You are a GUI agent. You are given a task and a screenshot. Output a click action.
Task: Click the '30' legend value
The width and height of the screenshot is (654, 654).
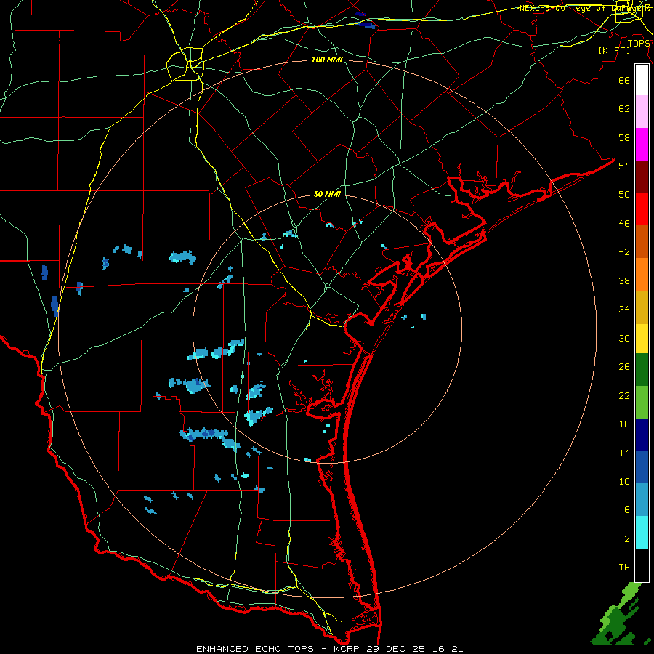tap(624, 338)
